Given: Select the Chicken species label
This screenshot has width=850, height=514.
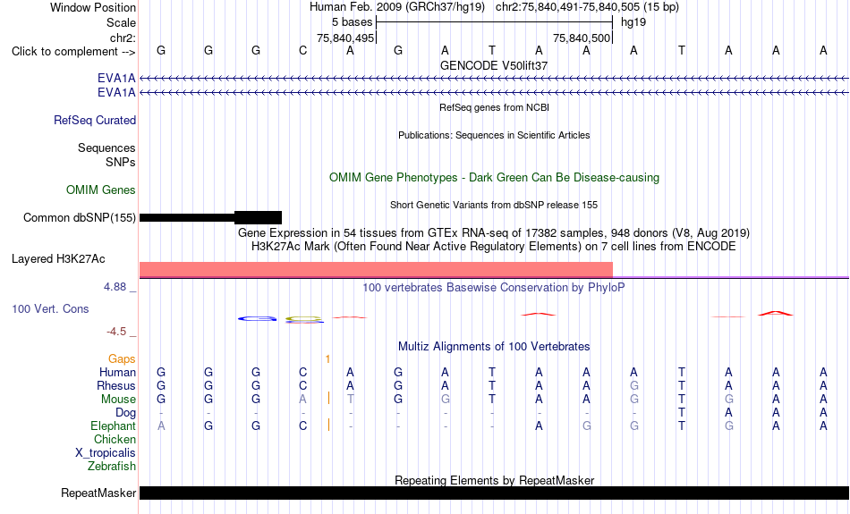Looking at the screenshot, I should pos(115,439).
